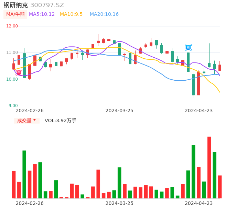Click the MA5:10.12 legend label
The image size is (236, 208).
pyautogui.click(x=42, y=14)
